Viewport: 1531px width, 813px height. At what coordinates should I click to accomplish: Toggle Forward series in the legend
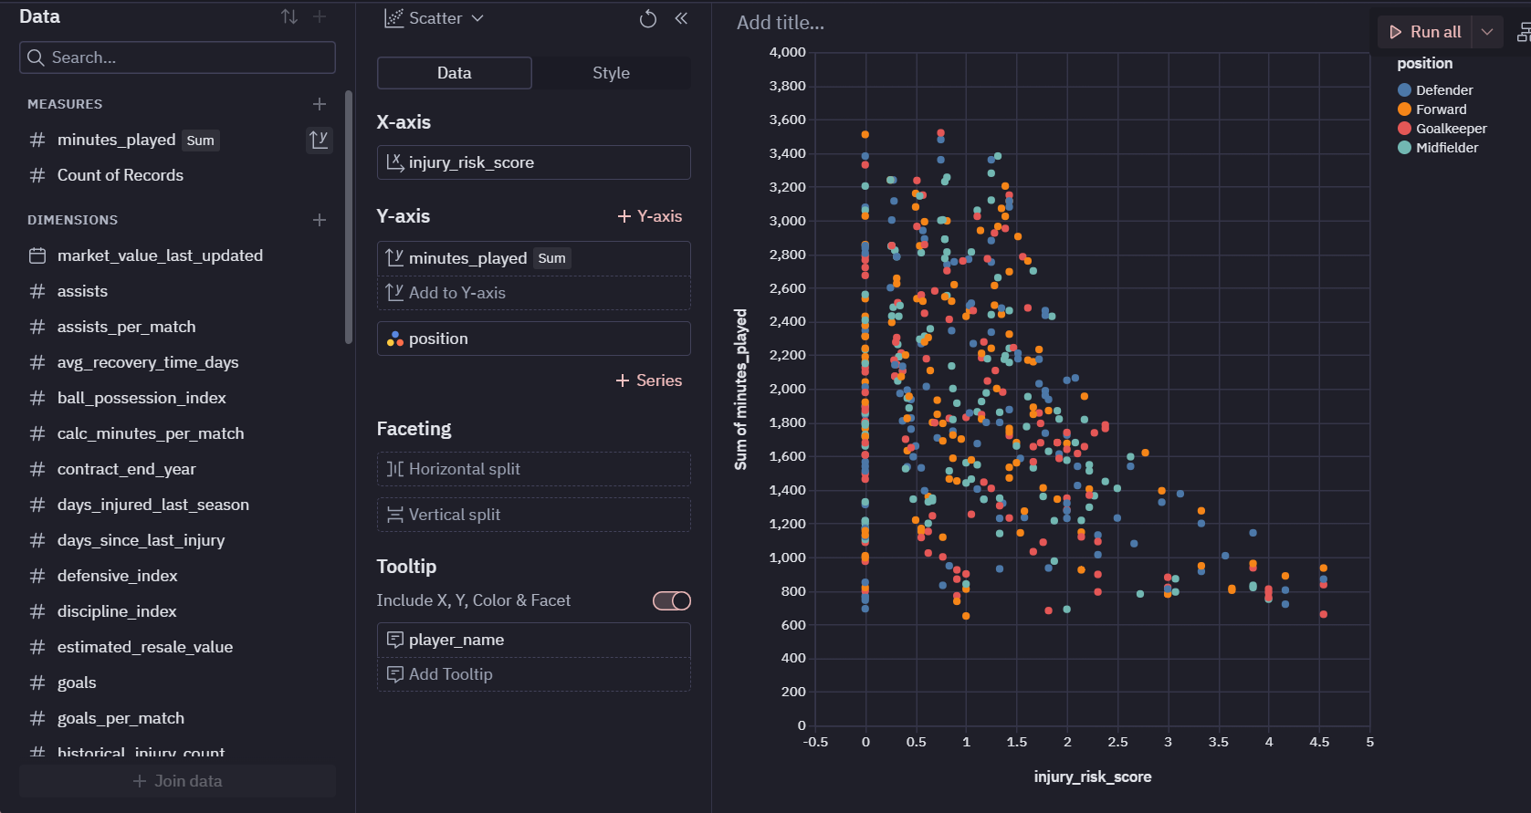point(1432,109)
